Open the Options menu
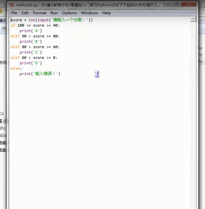This screenshot has height=209, width=205. 69,13
